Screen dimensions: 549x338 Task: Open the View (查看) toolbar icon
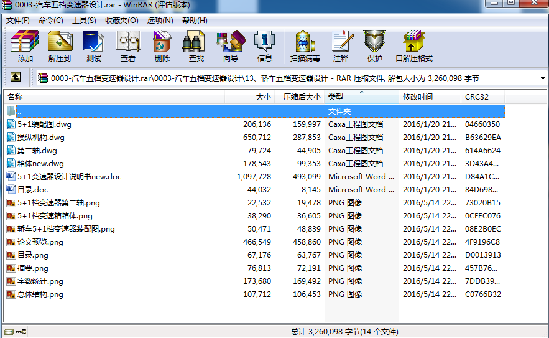[128, 46]
